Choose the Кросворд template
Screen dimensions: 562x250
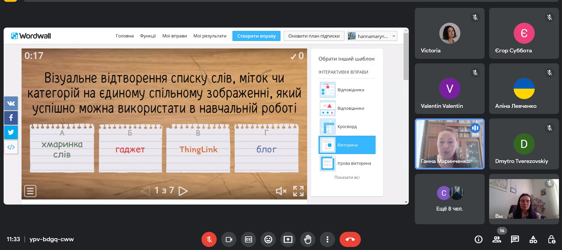click(347, 126)
